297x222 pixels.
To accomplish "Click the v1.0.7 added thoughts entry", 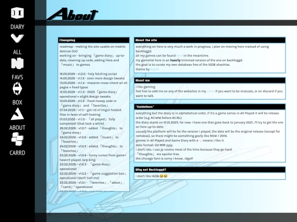I will click(91, 130).
